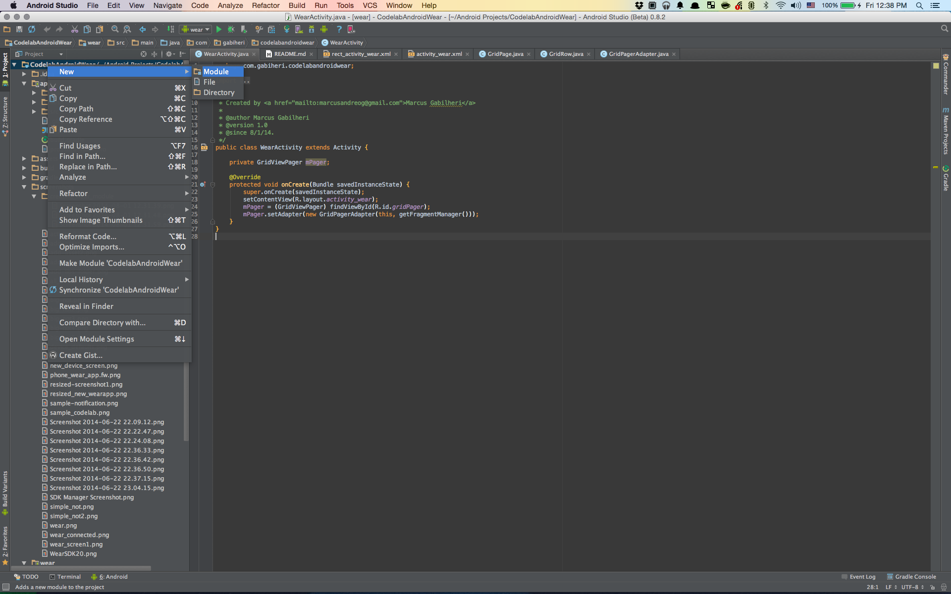Toggle the 1: Project tool window

click(x=5, y=66)
